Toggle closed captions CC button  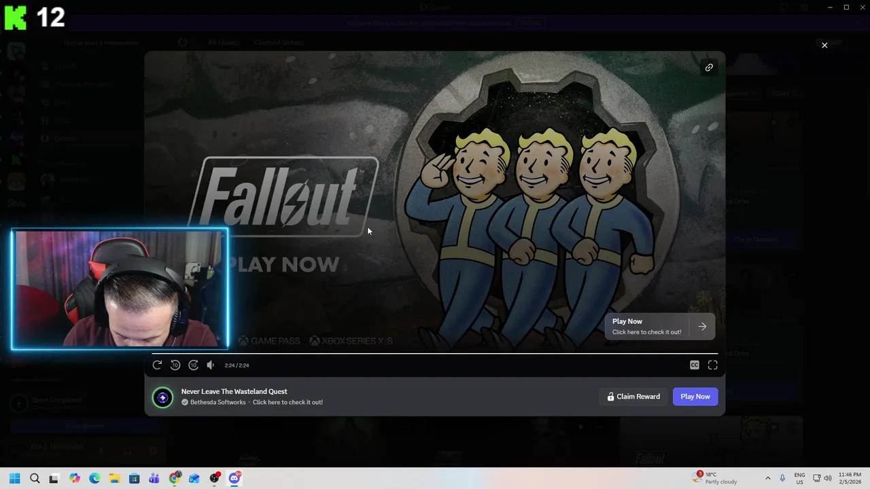click(x=695, y=365)
